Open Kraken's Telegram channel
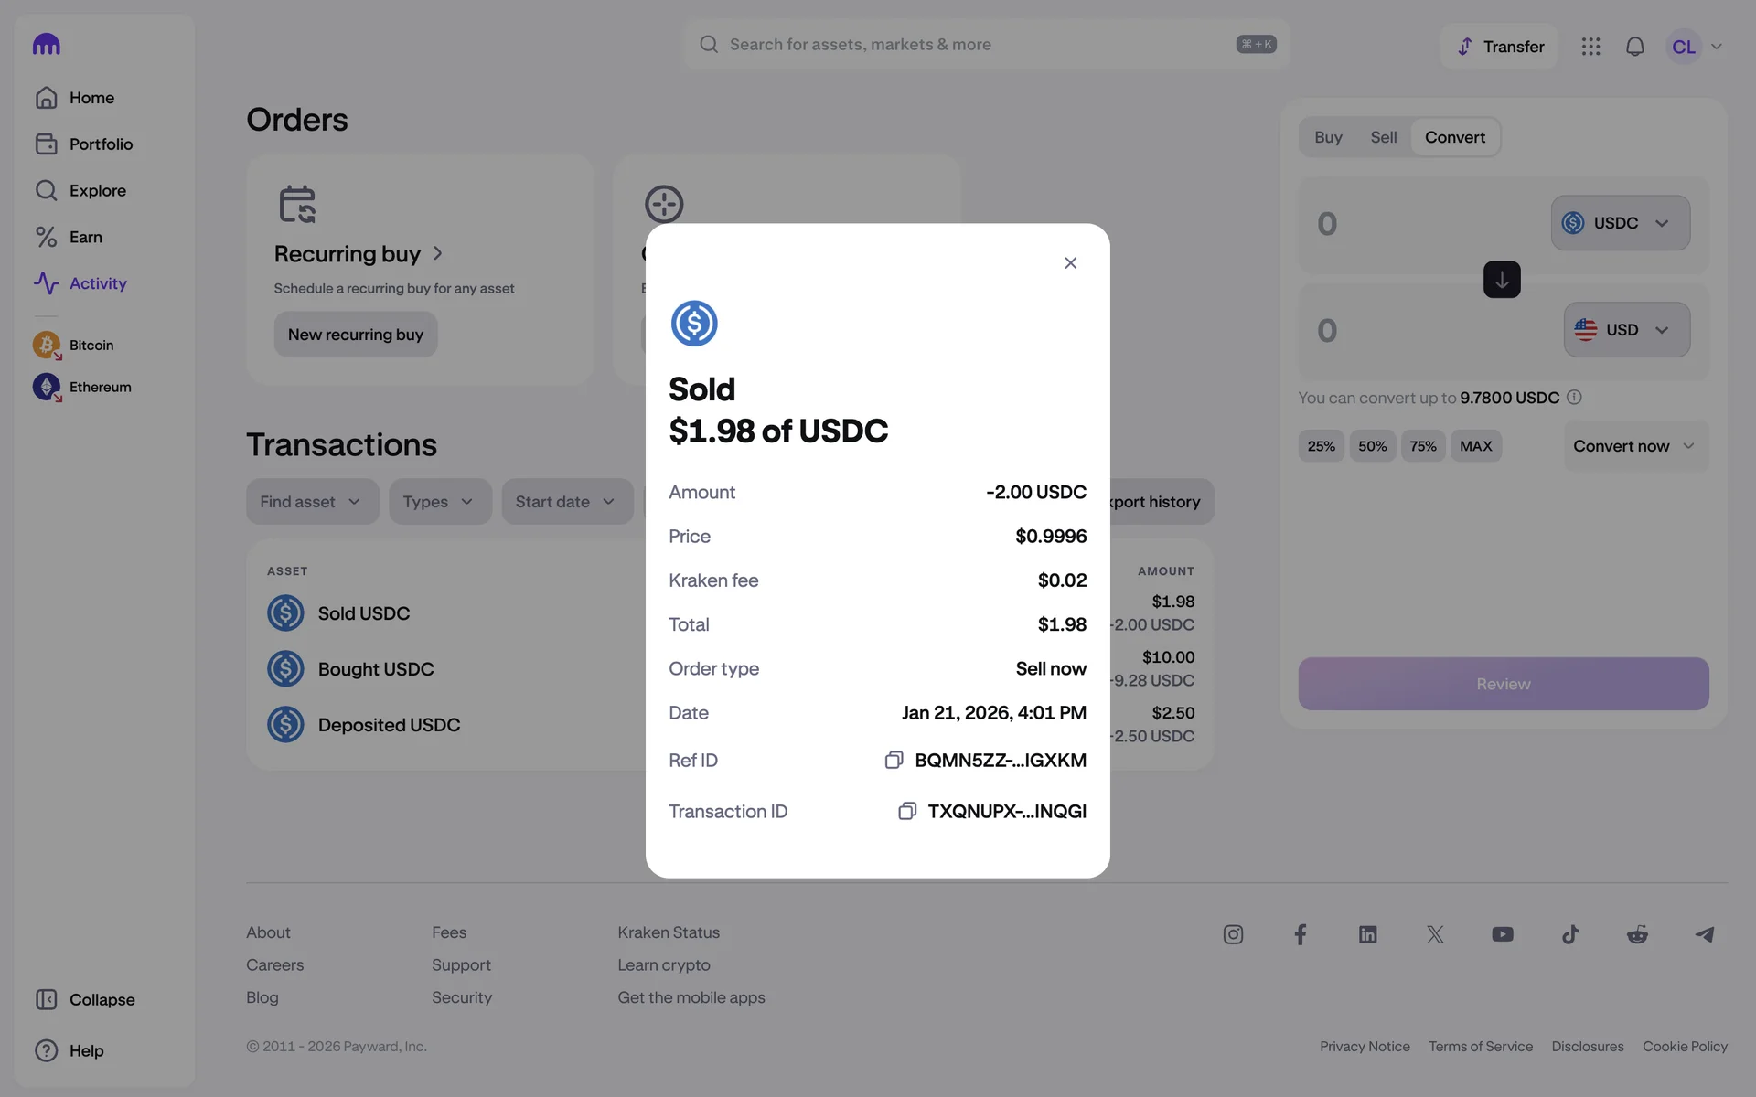The height and width of the screenshot is (1097, 1756). (1704, 934)
